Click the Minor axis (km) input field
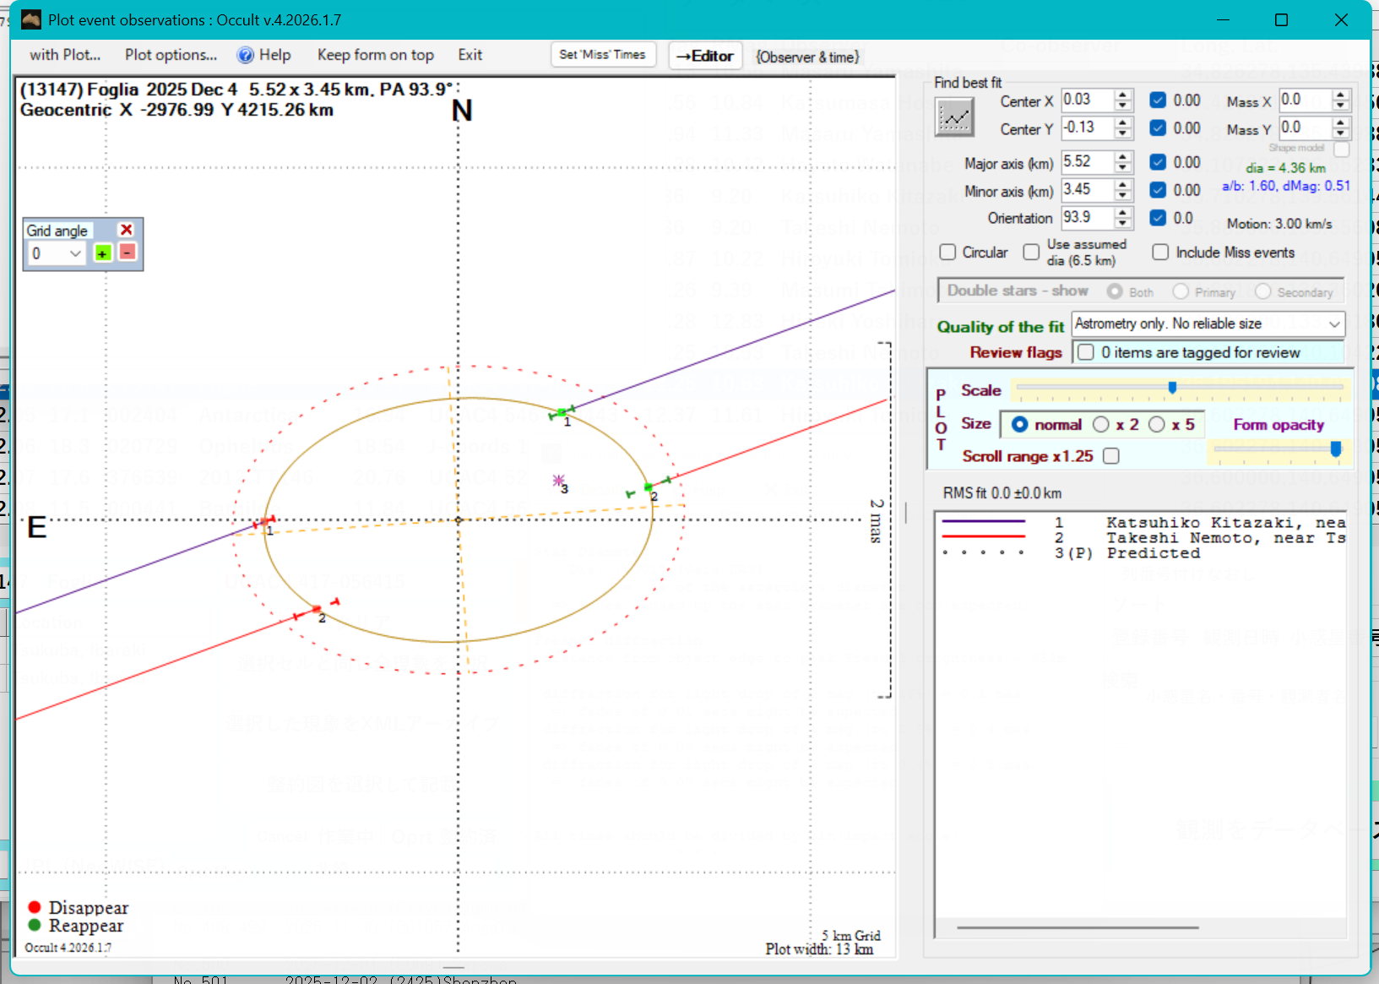This screenshot has height=984, width=1379. [x=1086, y=190]
